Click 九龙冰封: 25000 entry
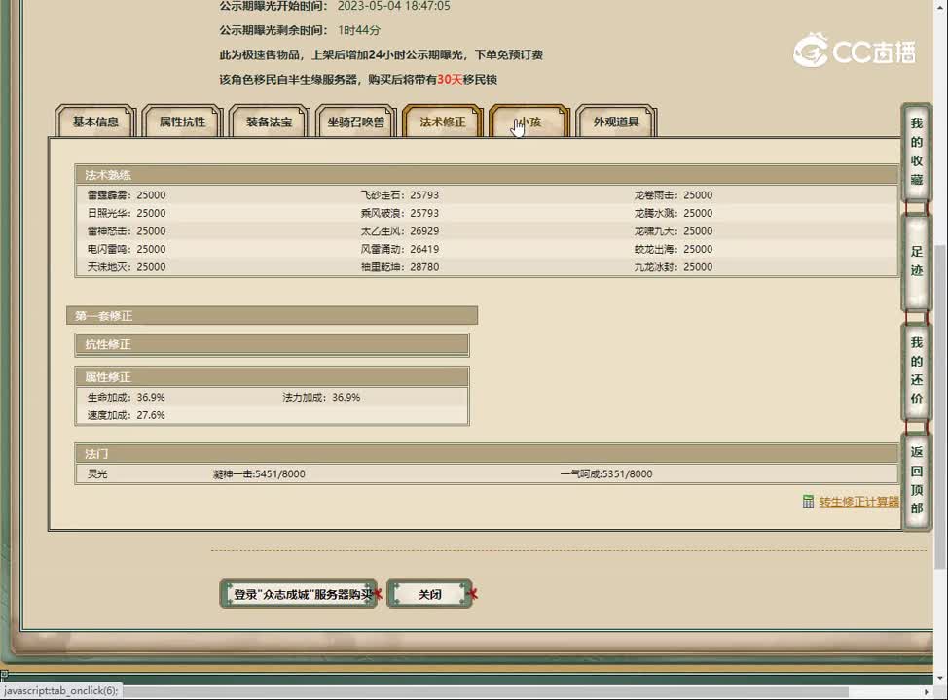Image resolution: width=948 pixels, height=700 pixels. (x=673, y=267)
